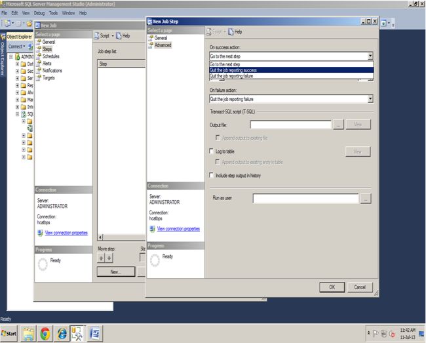Open the Window menu
The height and width of the screenshot is (343, 426).
pos(68,13)
